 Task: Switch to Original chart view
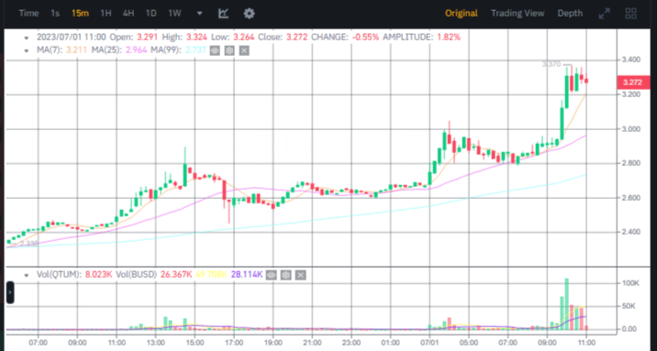[461, 14]
